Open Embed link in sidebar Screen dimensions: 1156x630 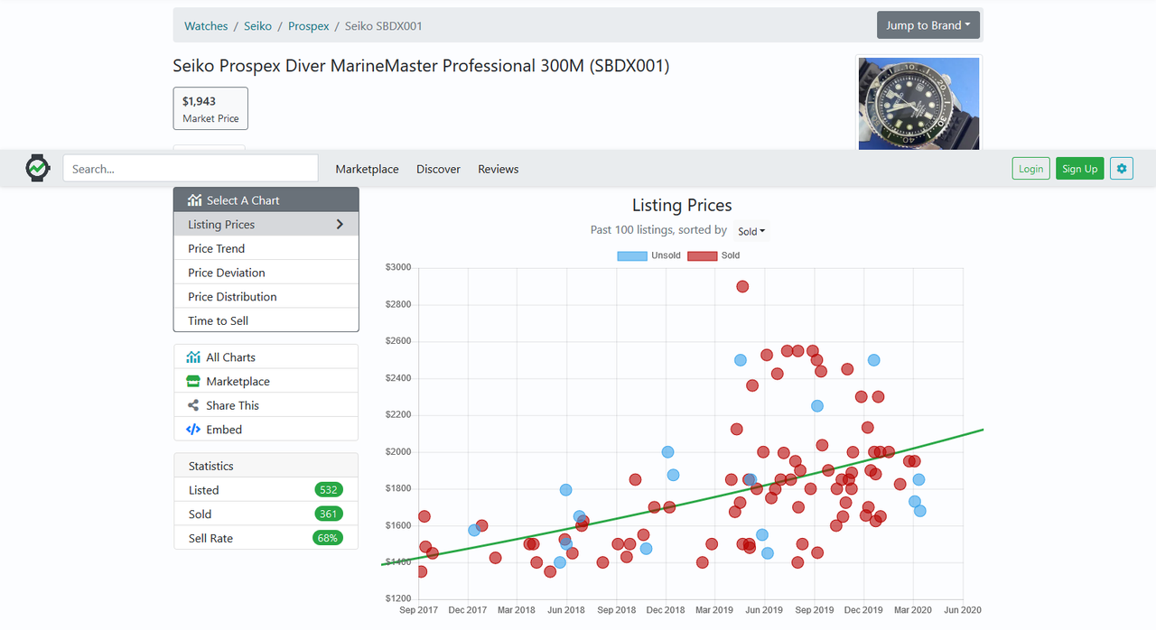pyautogui.click(x=266, y=430)
